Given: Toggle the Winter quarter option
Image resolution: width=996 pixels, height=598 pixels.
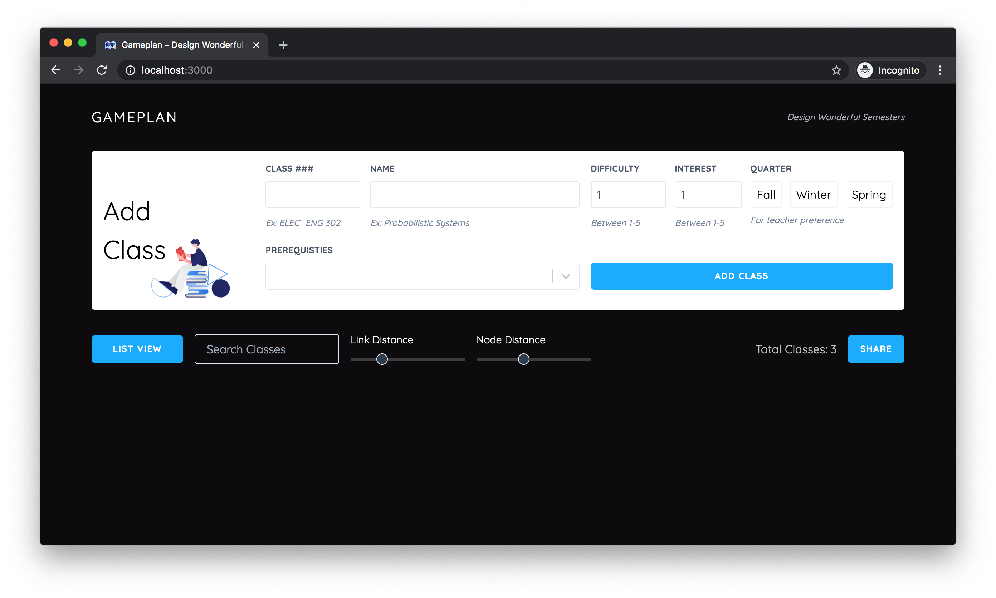Looking at the screenshot, I should (814, 195).
